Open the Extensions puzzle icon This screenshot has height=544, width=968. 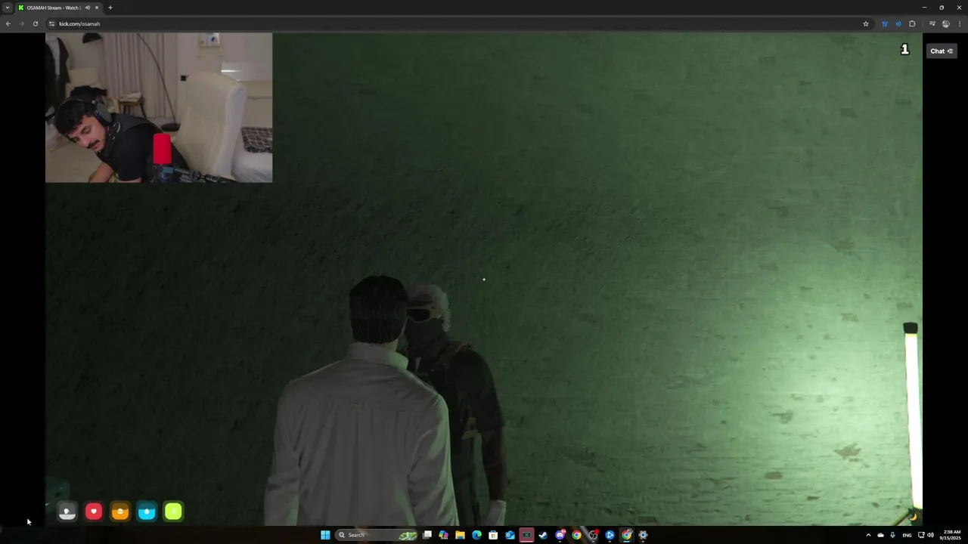tap(912, 23)
